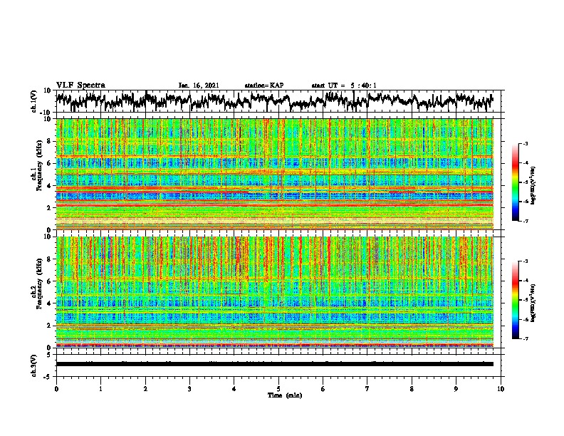Click time axis tick label "3"
The height and width of the screenshot is (436, 564).
click(189, 389)
